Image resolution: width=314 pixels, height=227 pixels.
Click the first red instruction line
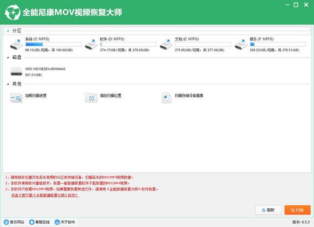click(69, 177)
